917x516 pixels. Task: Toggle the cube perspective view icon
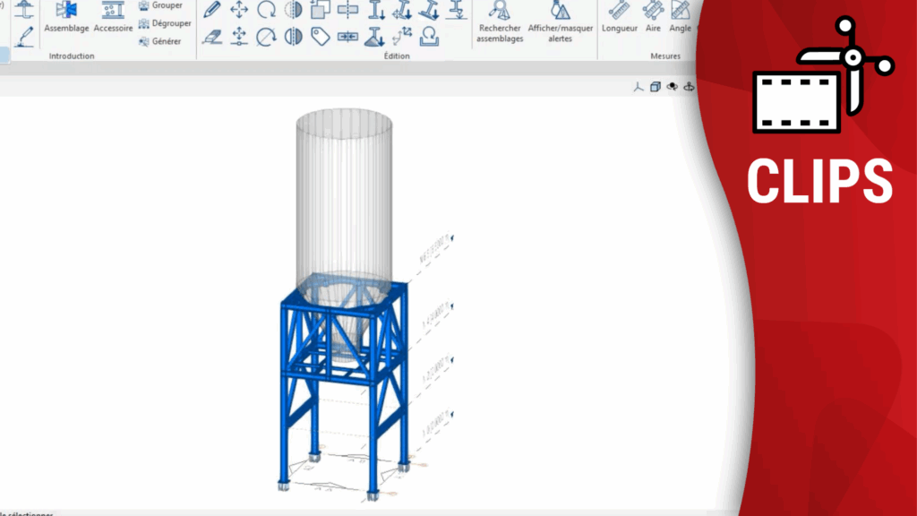(x=656, y=87)
